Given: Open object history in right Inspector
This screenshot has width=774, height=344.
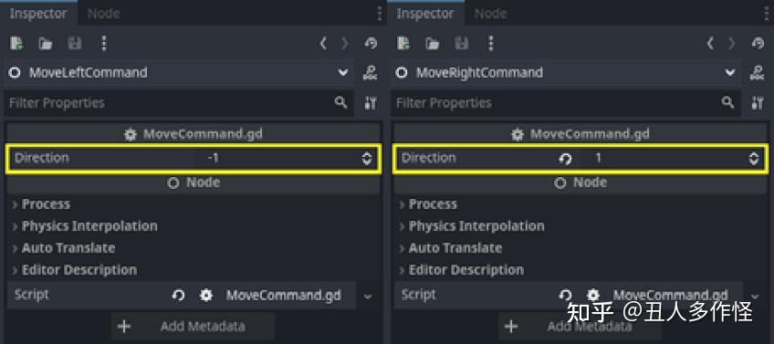Looking at the screenshot, I should coord(758,44).
